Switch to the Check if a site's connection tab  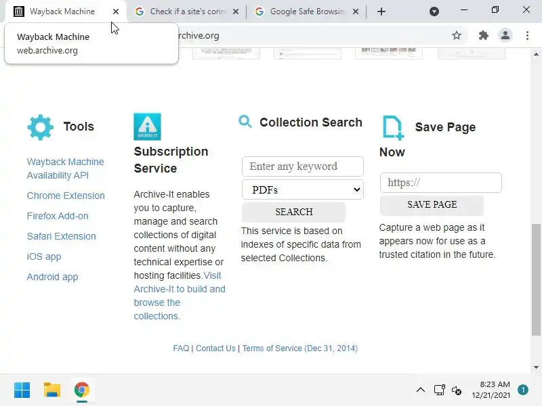(187, 12)
